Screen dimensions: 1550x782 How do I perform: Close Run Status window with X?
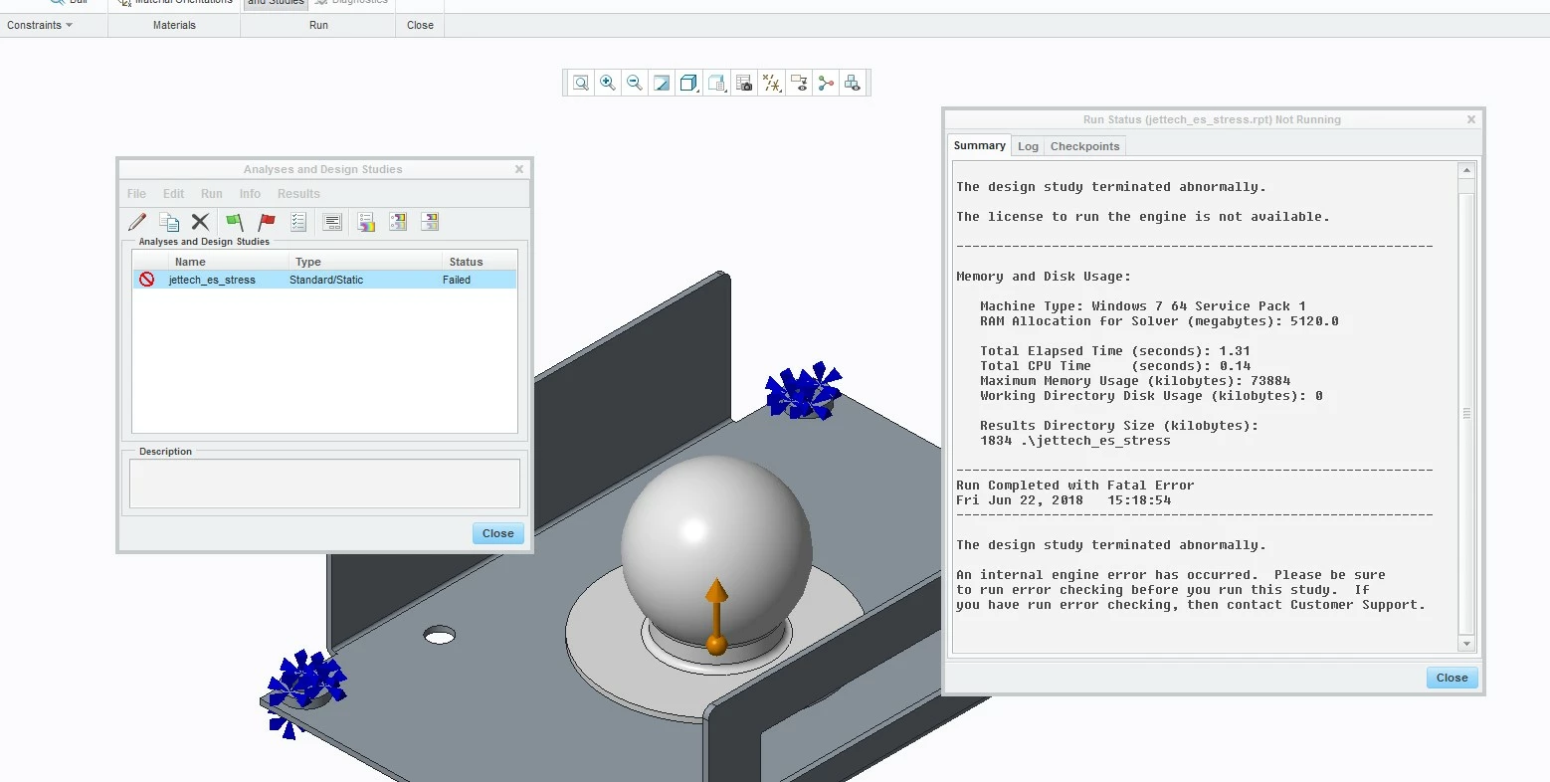[1471, 119]
